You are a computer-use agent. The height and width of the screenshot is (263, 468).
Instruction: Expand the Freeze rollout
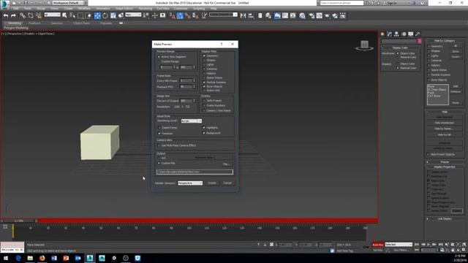click(445, 162)
